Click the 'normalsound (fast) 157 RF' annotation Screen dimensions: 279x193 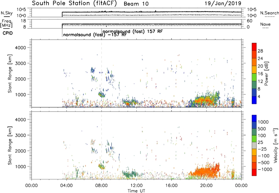[x=133, y=32]
